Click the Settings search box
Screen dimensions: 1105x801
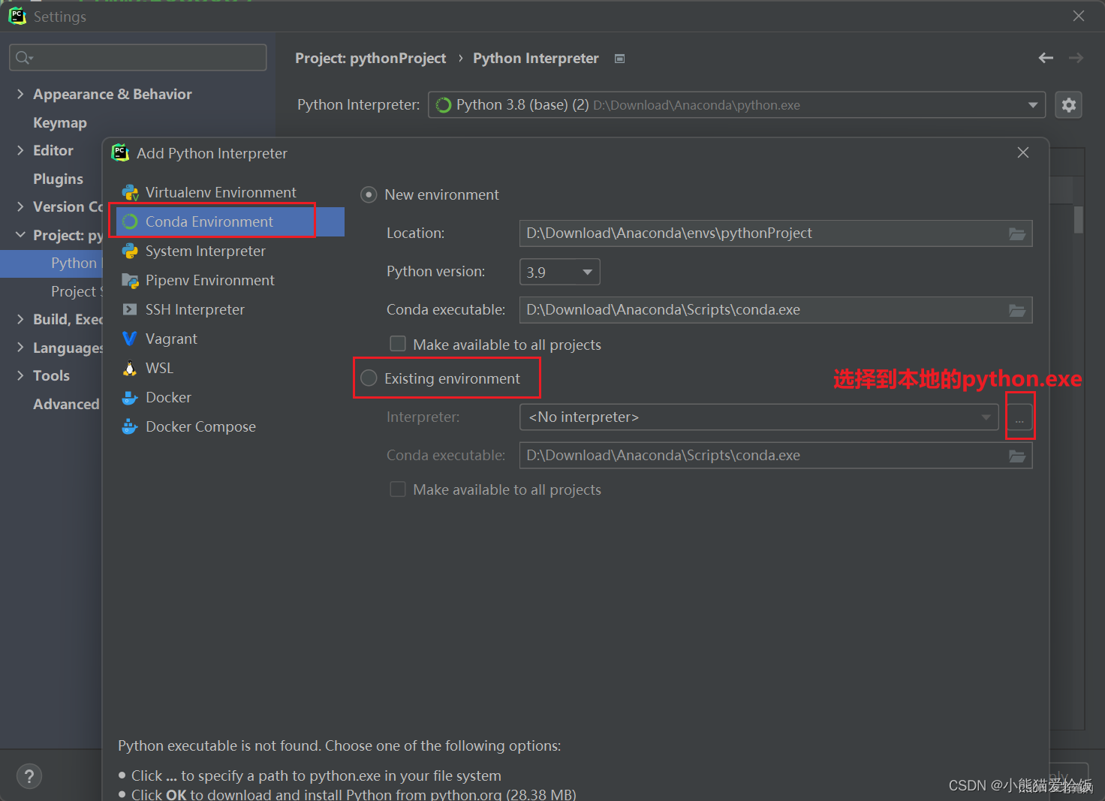pyautogui.click(x=138, y=58)
